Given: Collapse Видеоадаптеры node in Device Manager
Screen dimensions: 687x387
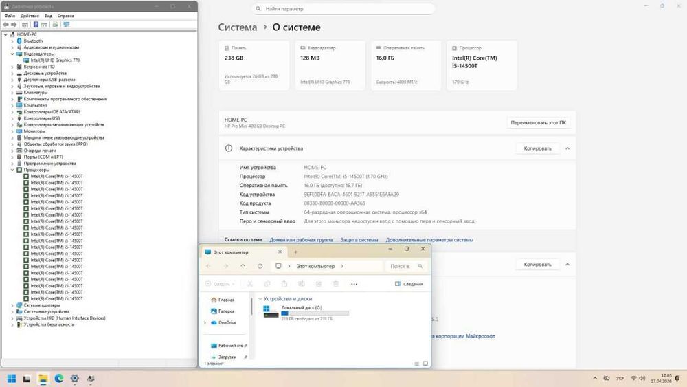Looking at the screenshot, I should click(12, 54).
